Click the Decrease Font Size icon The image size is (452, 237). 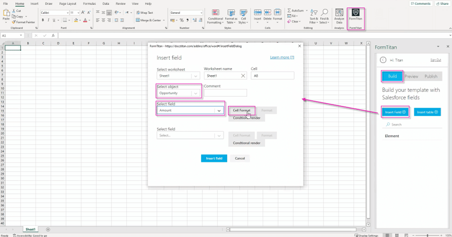pos(88,12)
